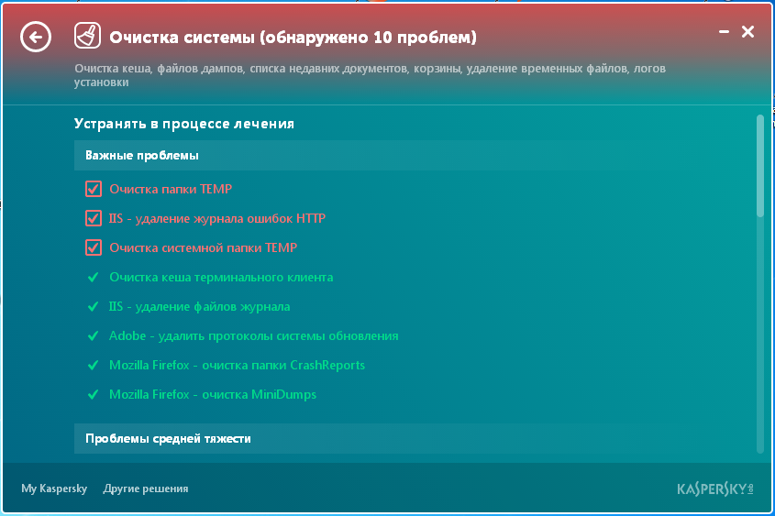
Task: Click the vertical scrollbar thumb
Action: pos(760,166)
